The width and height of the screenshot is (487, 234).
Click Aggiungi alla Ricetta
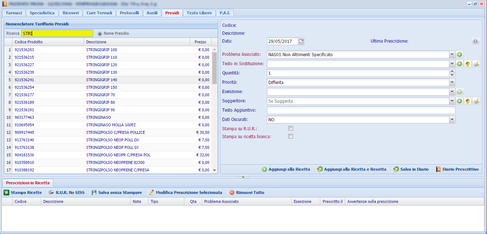pos(286,169)
